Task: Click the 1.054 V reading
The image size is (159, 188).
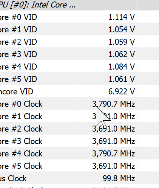Action: click(122, 29)
